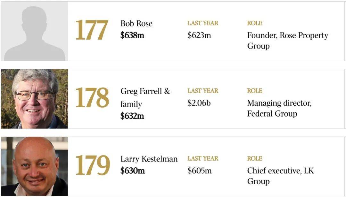The image size is (346, 197).
Task: Click the $638m wealth figure
Action: pyautogui.click(x=132, y=35)
